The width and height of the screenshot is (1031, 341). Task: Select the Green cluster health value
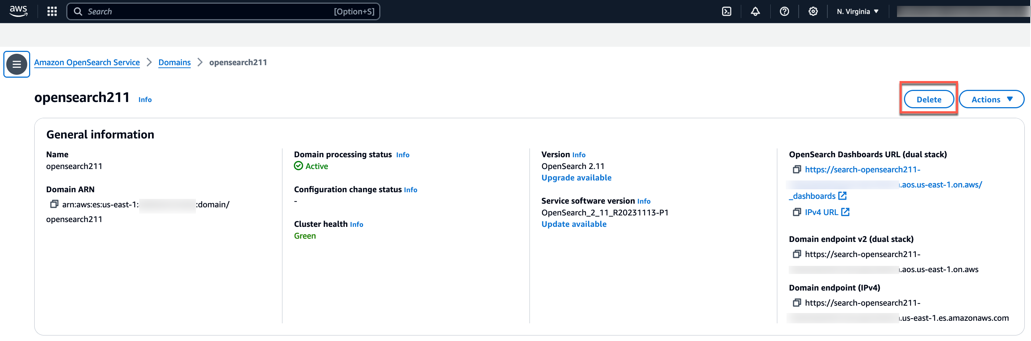pos(305,236)
